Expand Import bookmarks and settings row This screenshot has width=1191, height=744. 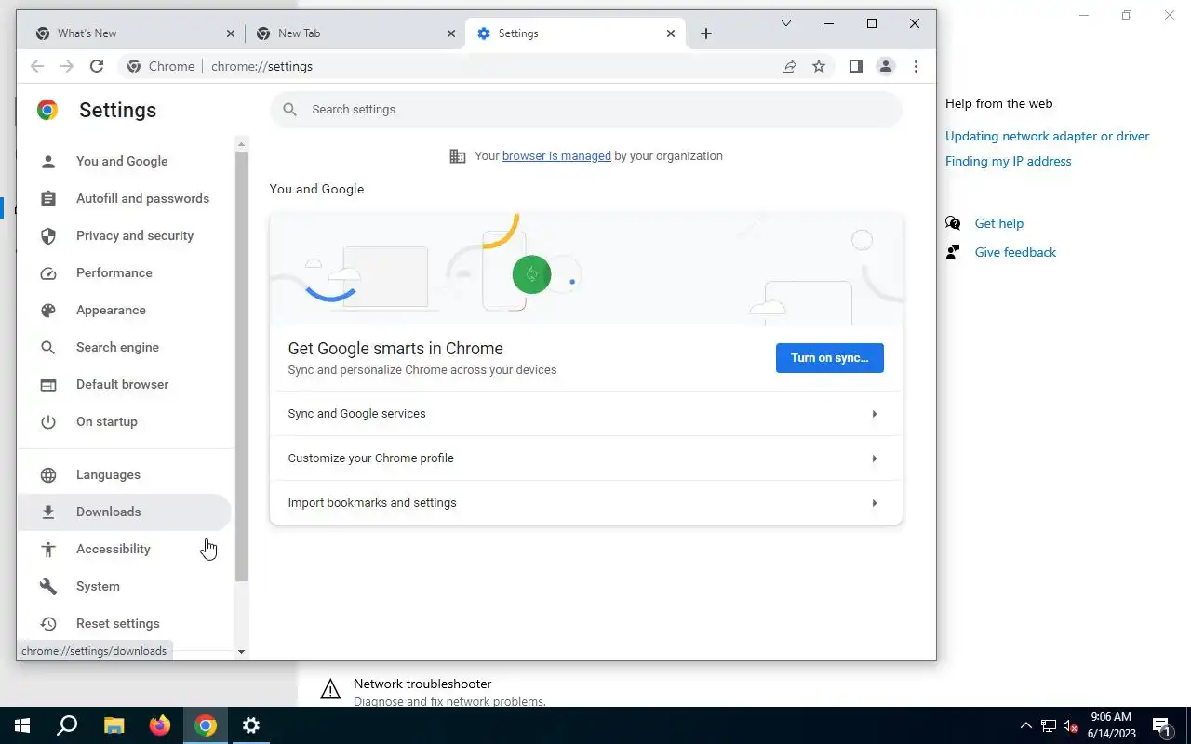tap(586, 503)
